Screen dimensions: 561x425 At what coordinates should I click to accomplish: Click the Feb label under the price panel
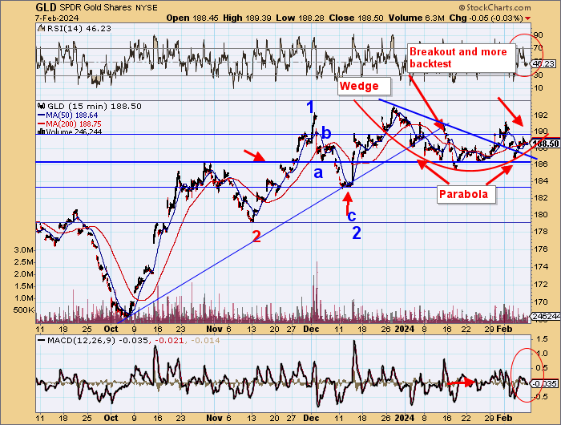click(504, 329)
